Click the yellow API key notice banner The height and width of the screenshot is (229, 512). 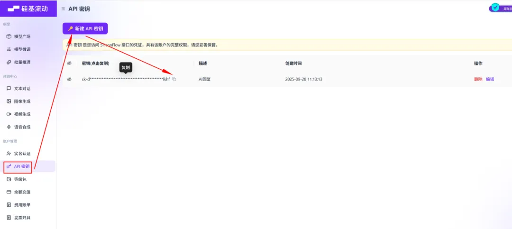pyautogui.click(x=287, y=45)
